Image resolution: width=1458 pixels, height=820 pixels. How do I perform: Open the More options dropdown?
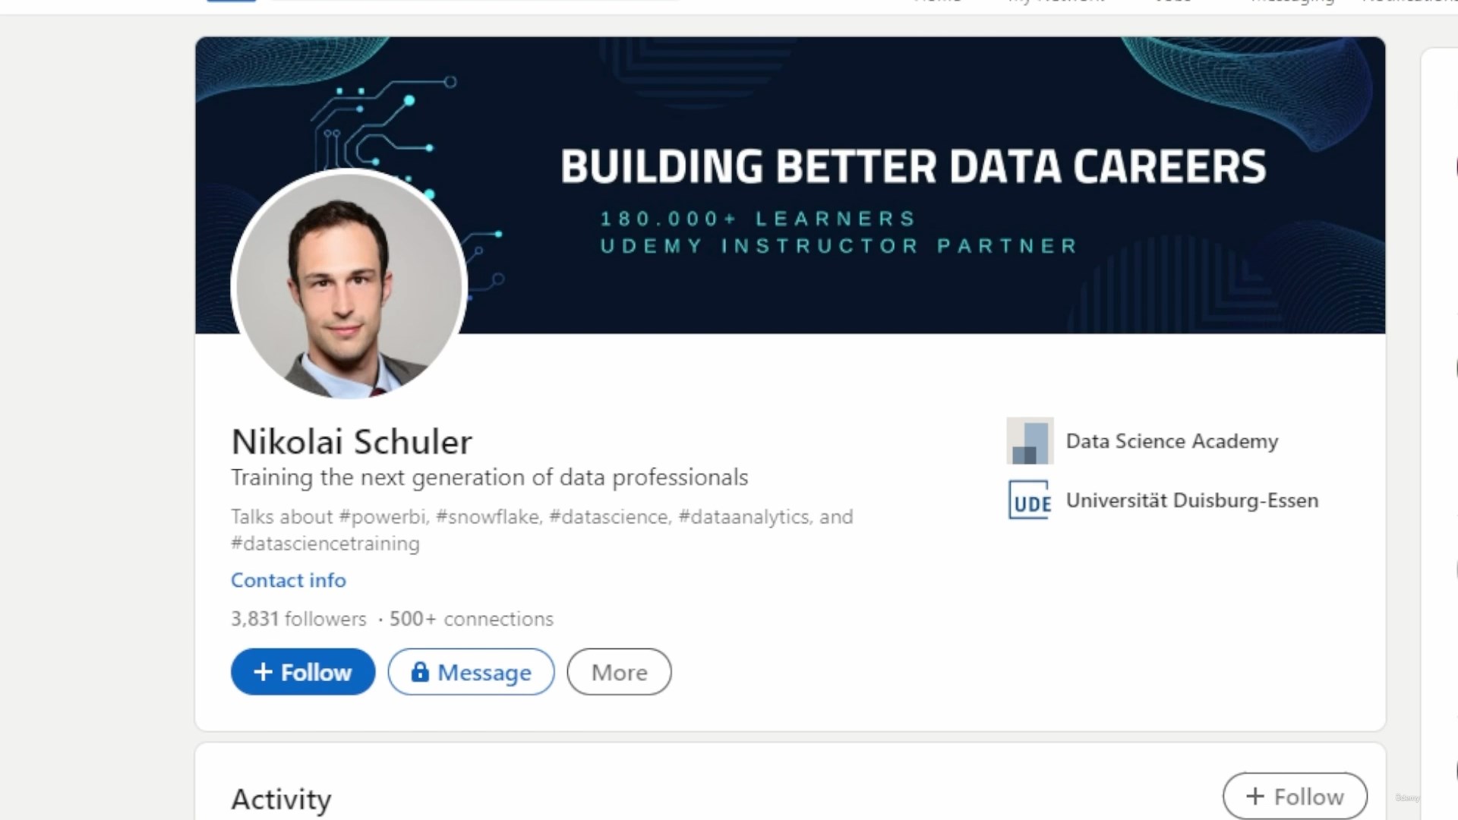pos(619,672)
